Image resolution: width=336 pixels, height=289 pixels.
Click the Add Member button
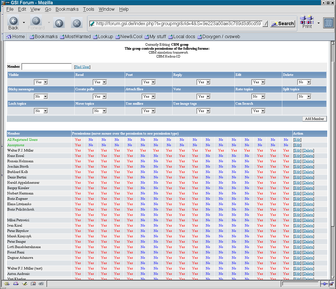314,119
